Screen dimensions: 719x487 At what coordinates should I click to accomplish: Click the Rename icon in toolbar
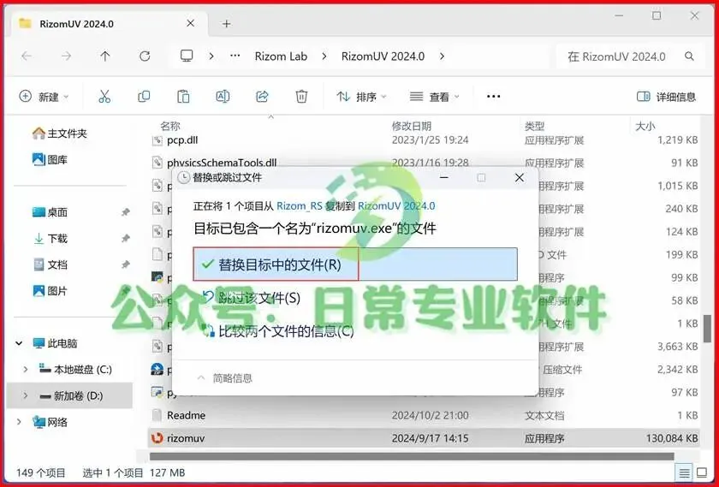click(x=223, y=97)
